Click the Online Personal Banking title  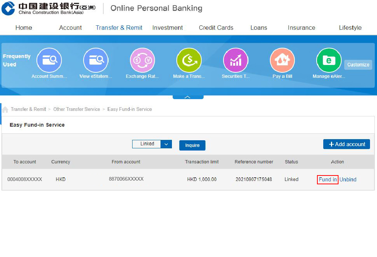(156, 8)
